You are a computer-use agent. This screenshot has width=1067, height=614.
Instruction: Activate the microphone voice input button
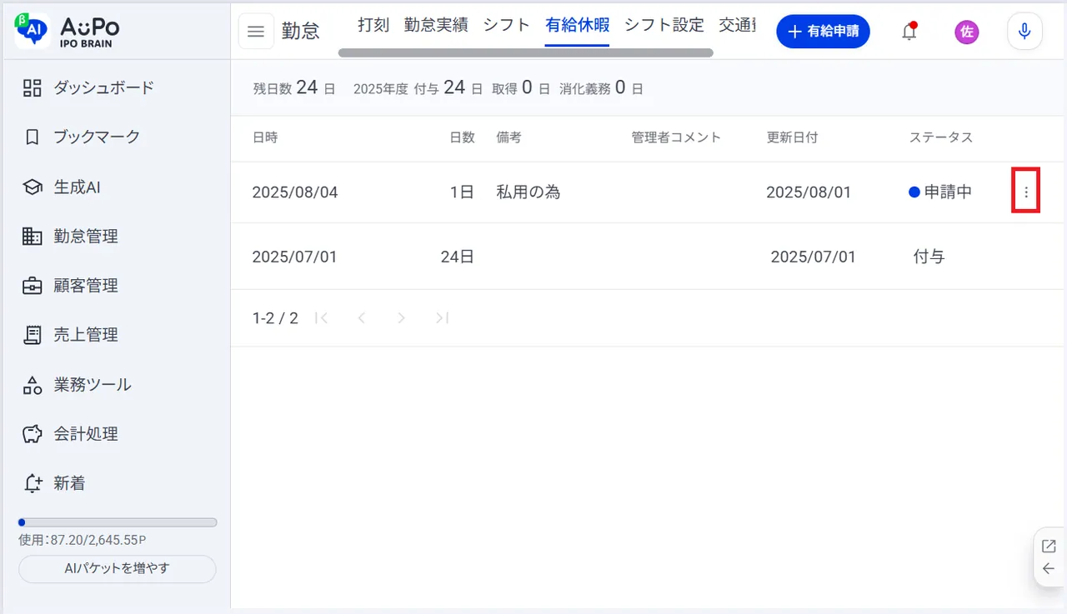click(1024, 32)
